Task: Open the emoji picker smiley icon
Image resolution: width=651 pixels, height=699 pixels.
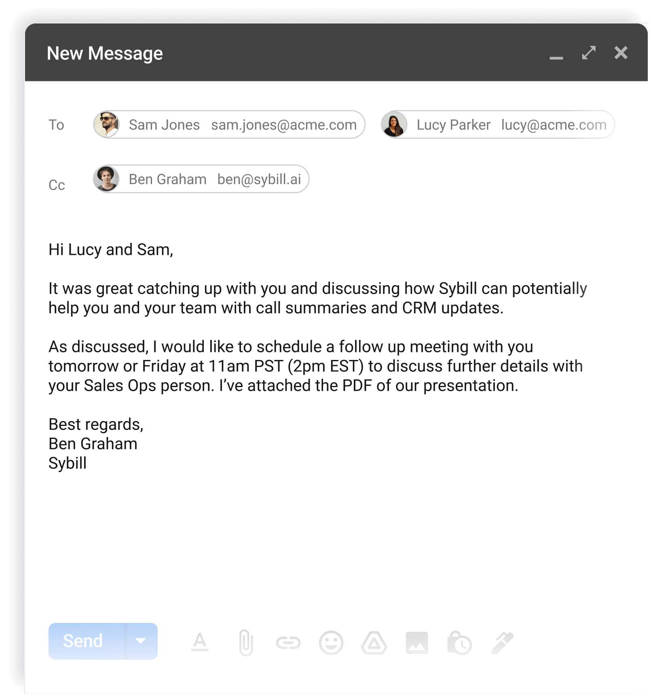Action: coord(331,642)
